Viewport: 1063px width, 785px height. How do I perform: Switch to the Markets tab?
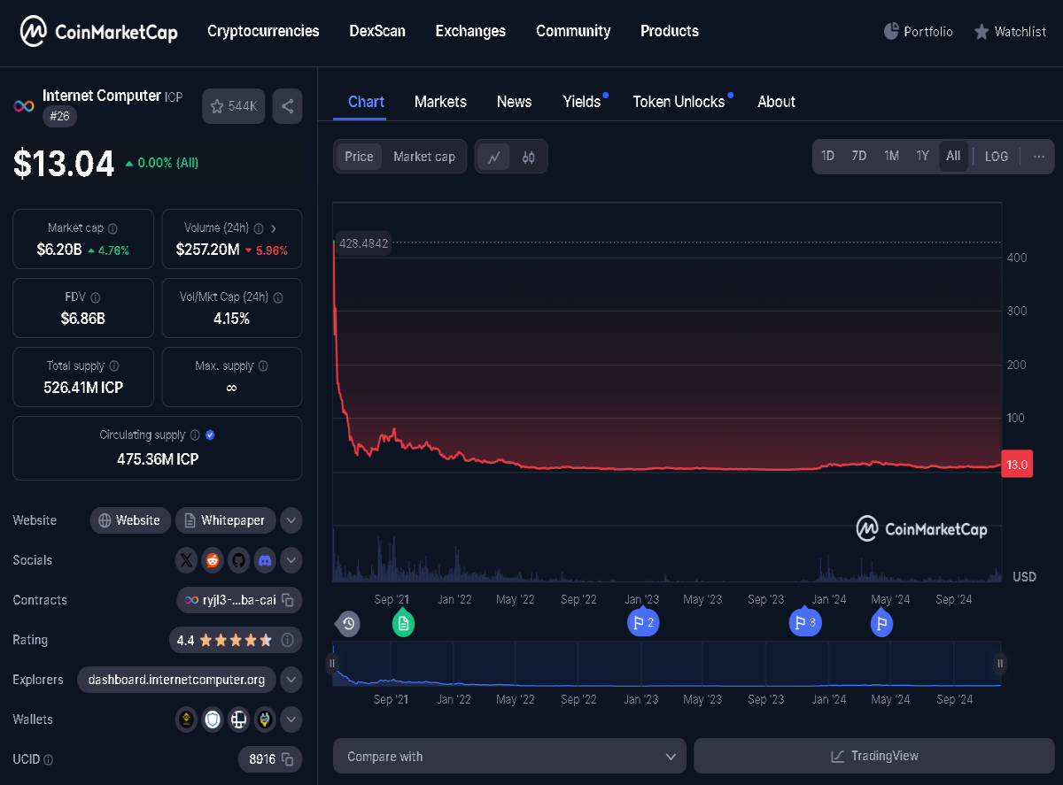[440, 102]
